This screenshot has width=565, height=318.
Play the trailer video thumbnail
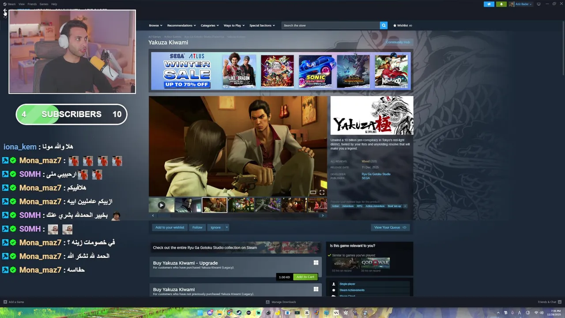162,205
